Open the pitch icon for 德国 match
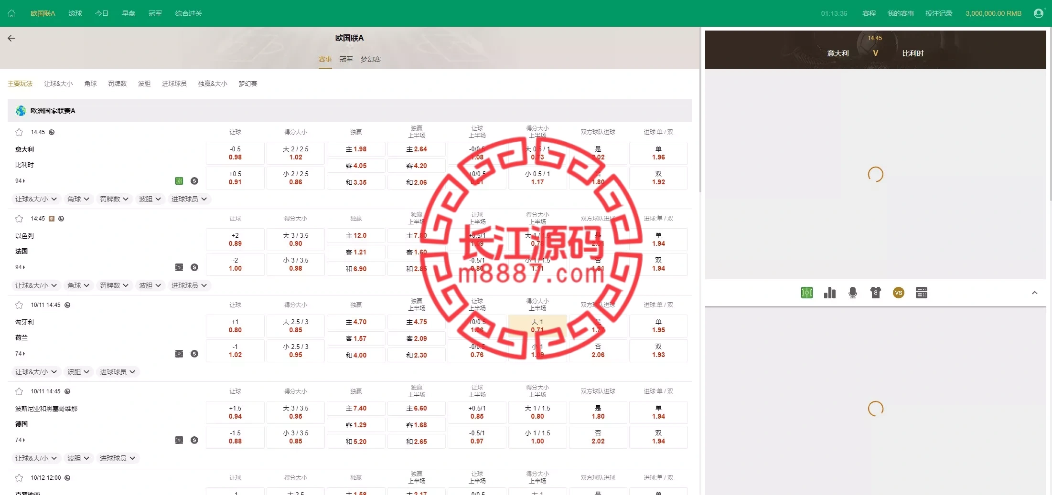The width and height of the screenshot is (1052, 495). (179, 440)
